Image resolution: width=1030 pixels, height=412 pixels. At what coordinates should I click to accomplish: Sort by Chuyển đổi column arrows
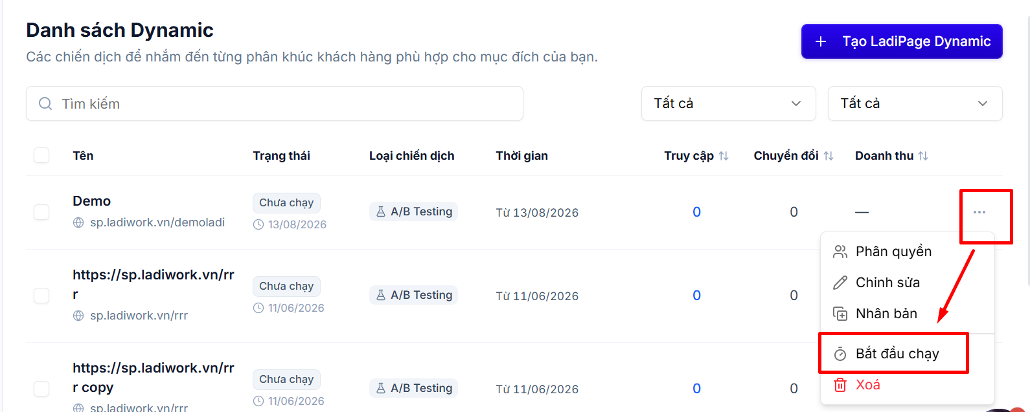(x=829, y=156)
